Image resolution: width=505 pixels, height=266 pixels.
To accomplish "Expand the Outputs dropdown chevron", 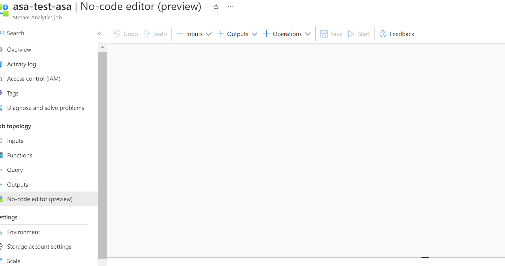I will pos(254,34).
